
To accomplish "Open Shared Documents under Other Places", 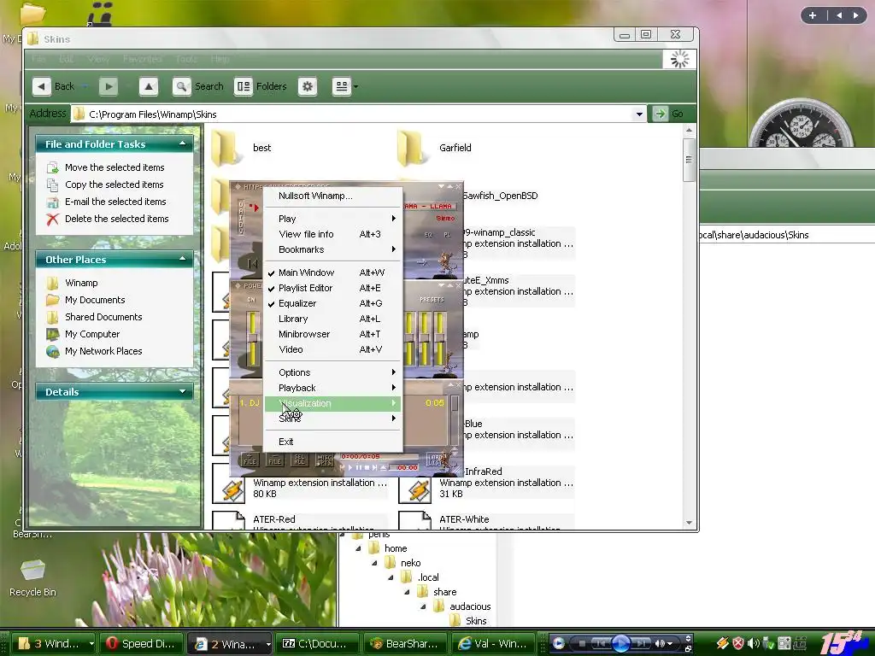I will 103,317.
